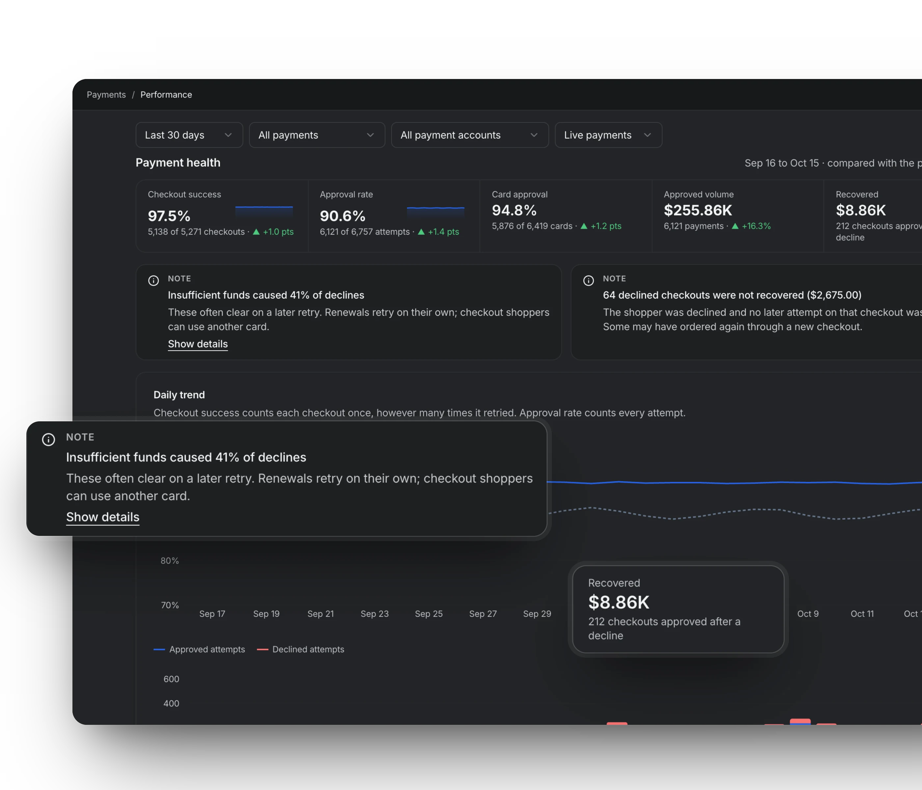Image resolution: width=922 pixels, height=790 pixels.
Task: Click the green up arrow beside +1.0 pts
Action: (256, 232)
